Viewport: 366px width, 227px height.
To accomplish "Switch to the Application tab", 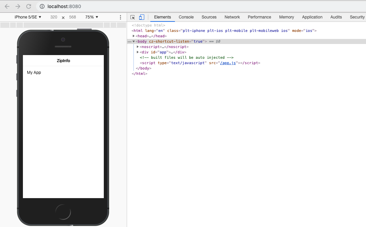I will click(312, 17).
